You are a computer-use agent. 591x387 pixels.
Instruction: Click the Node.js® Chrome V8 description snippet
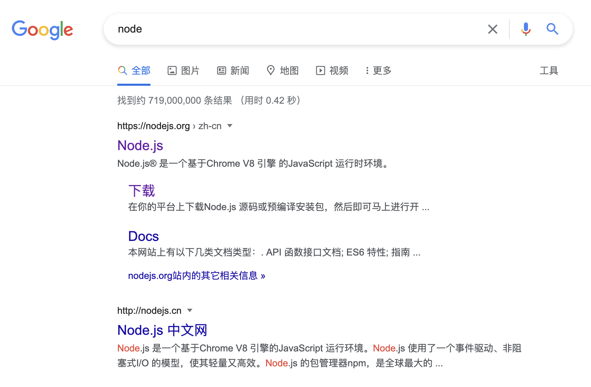254,164
